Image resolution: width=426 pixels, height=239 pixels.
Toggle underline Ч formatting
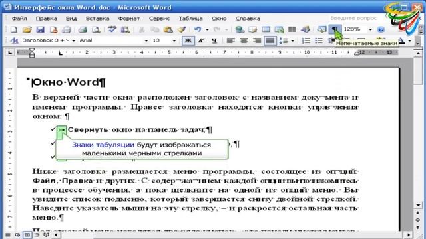214,41
